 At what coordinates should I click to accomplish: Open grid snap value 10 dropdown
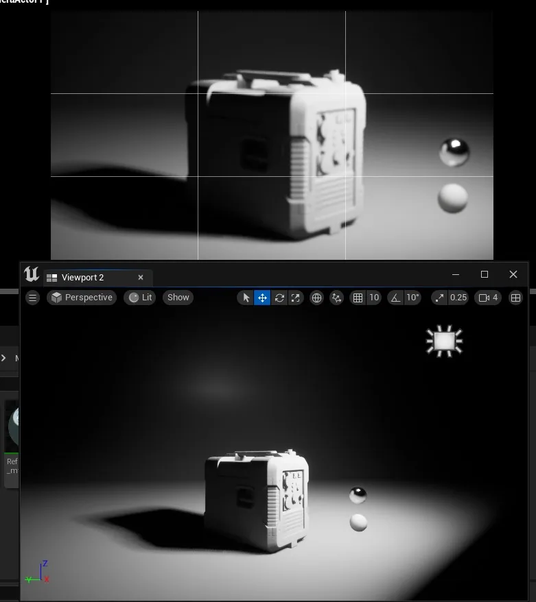click(x=374, y=298)
